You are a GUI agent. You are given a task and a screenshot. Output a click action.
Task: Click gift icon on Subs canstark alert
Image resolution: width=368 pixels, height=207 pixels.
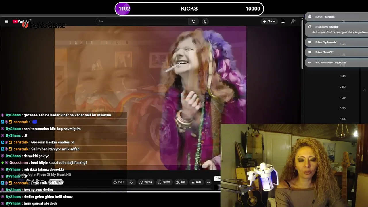(x=310, y=17)
